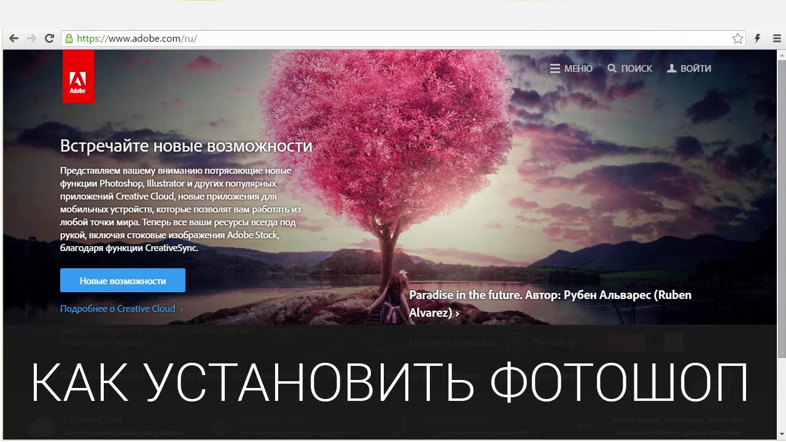
Task: Open Подробнее о Creative Cloud link
Action: 122,309
